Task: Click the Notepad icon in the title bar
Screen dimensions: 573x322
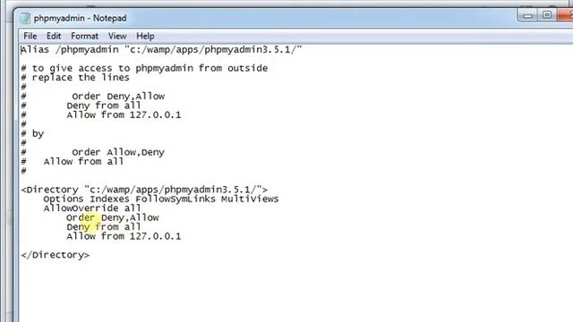Action: (25, 18)
